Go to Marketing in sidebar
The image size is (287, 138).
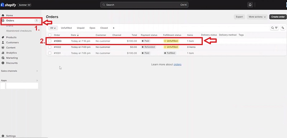tap(12, 58)
